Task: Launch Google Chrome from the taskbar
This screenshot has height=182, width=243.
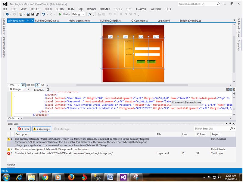Action: (45, 177)
